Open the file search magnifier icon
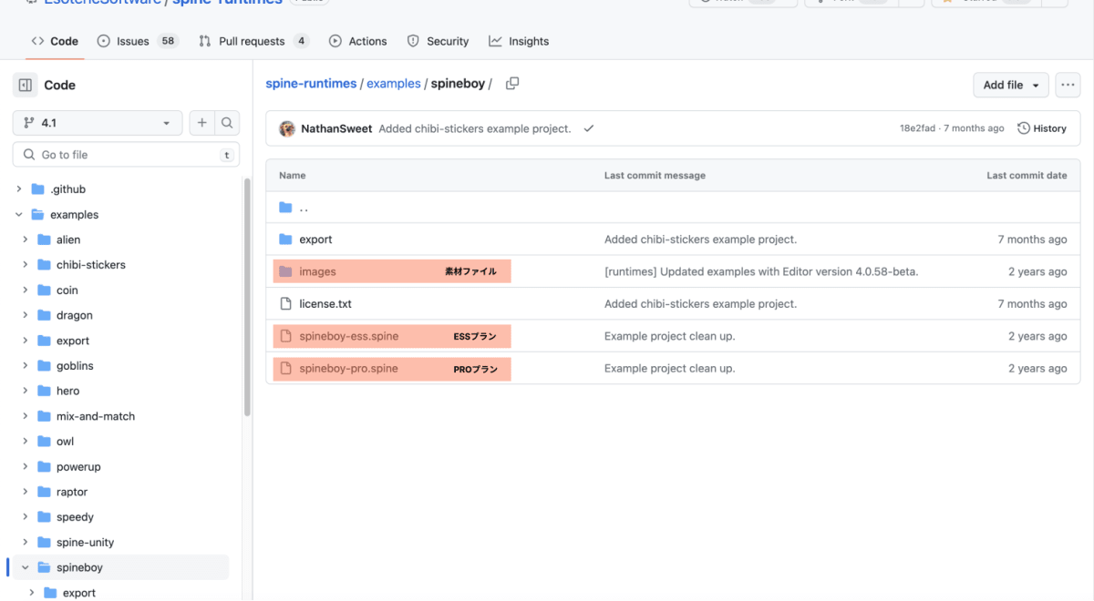The image size is (1094, 601). coord(227,123)
